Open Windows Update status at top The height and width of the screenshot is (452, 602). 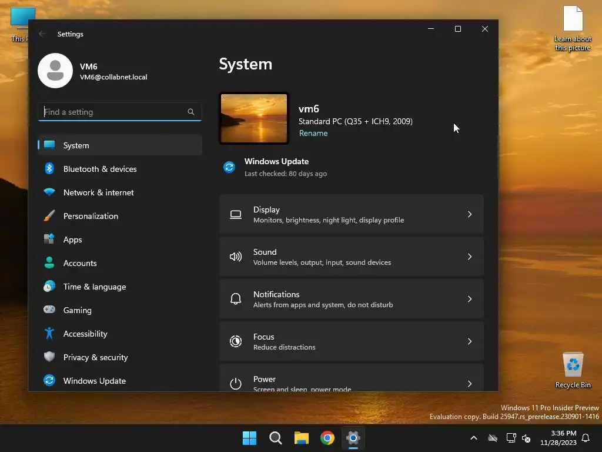[275, 167]
